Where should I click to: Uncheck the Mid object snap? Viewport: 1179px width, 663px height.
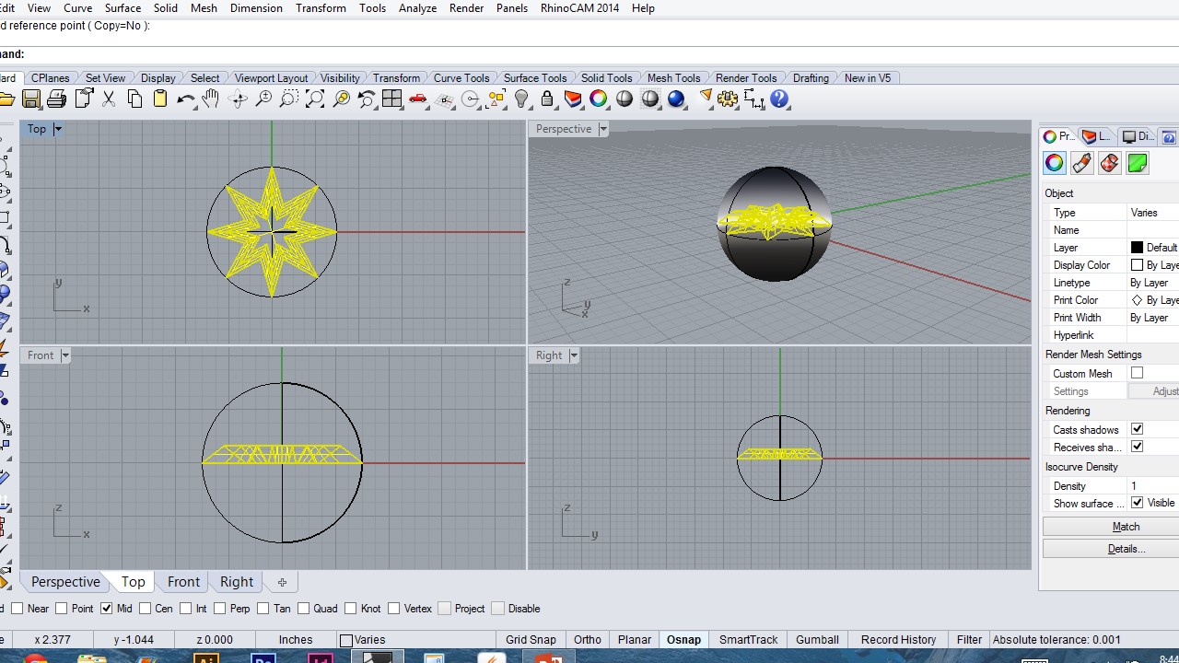point(106,609)
